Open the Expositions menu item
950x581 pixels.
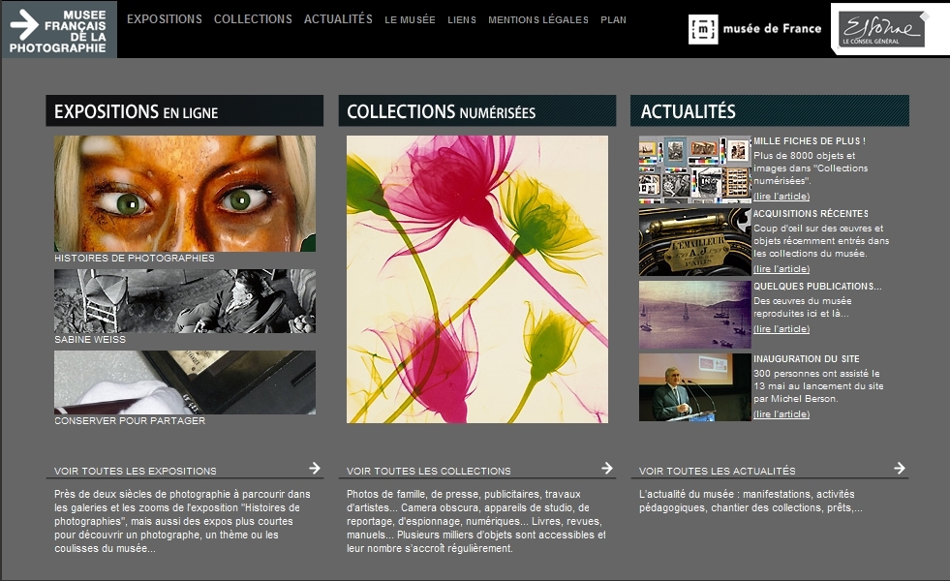tap(165, 19)
